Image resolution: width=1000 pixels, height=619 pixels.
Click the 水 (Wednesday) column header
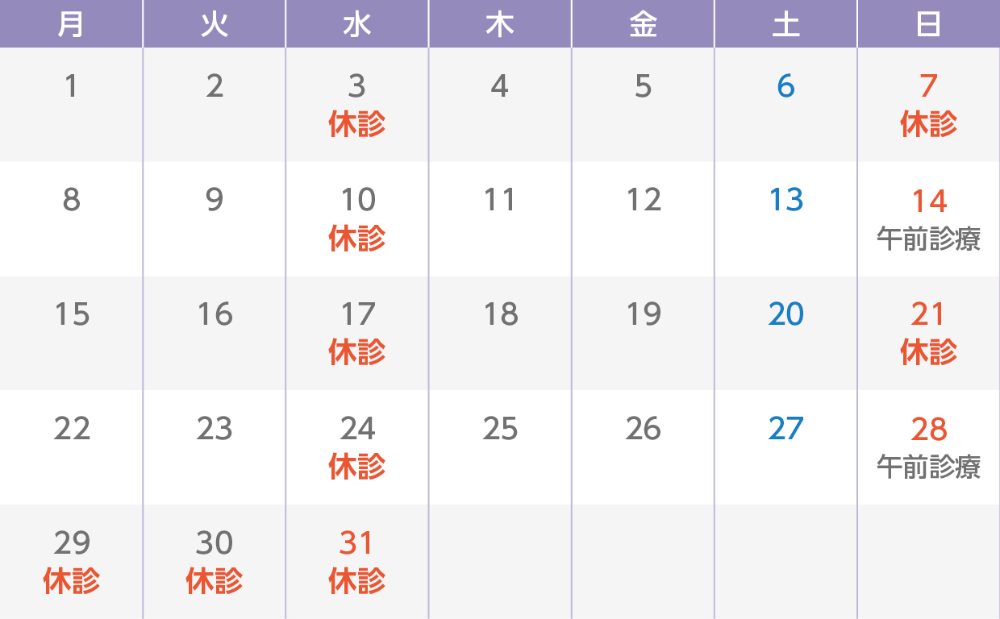pos(357,25)
